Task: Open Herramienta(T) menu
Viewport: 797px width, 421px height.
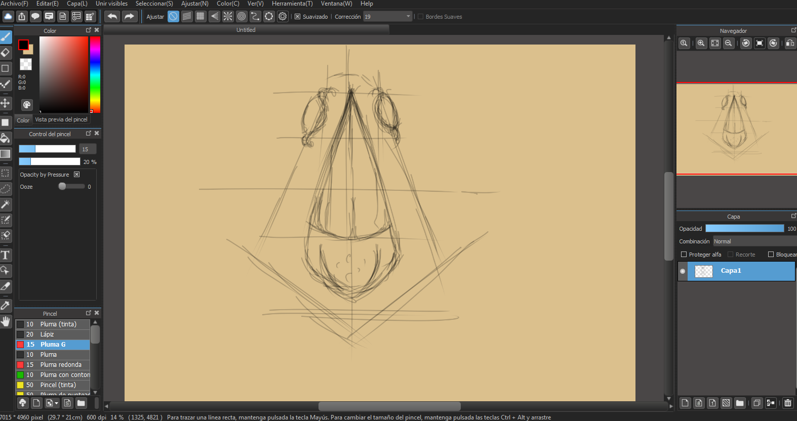Action: pyautogui.click(x=293, y=4)
